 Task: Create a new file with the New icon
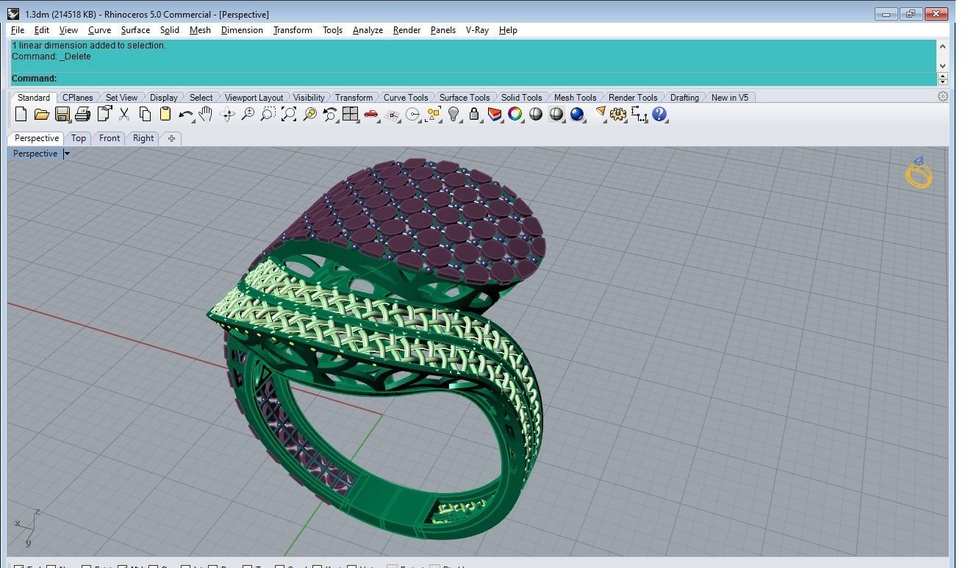21,114
